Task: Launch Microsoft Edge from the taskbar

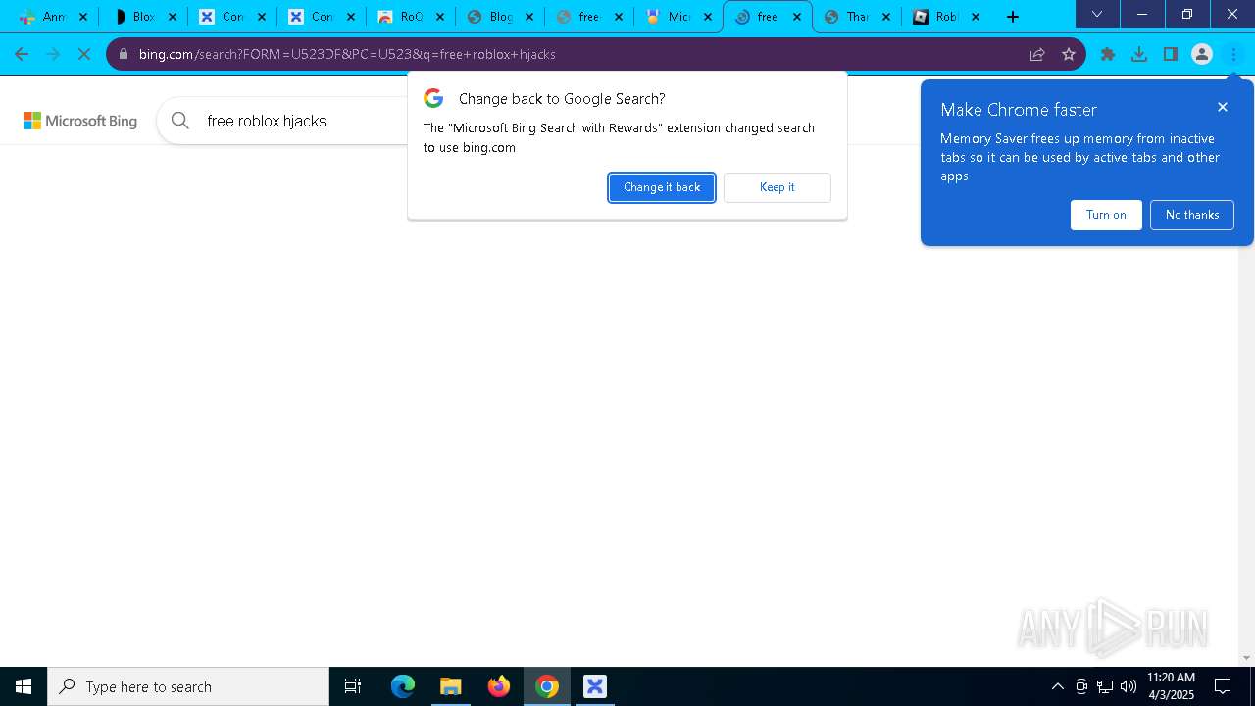Action: (403, 686)
